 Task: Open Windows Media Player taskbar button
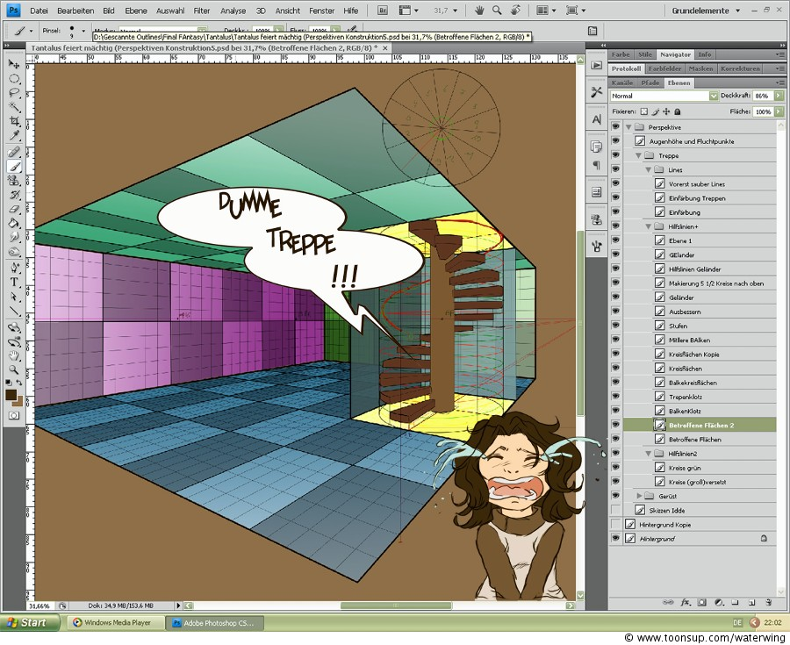[112, 623]
